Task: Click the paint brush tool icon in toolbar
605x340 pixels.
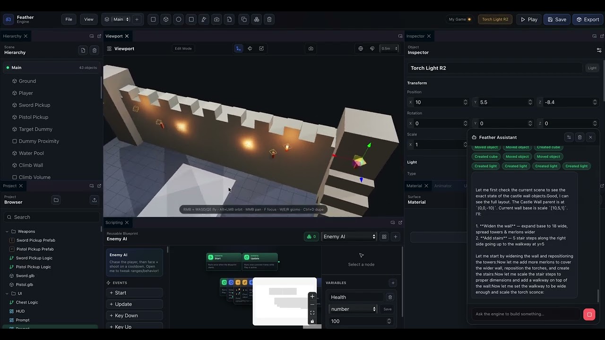Action: [204, 19]
